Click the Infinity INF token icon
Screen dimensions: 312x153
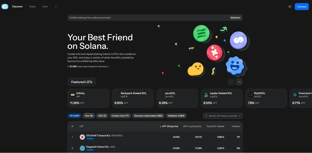pyautogui.click(x=73, y=95)
